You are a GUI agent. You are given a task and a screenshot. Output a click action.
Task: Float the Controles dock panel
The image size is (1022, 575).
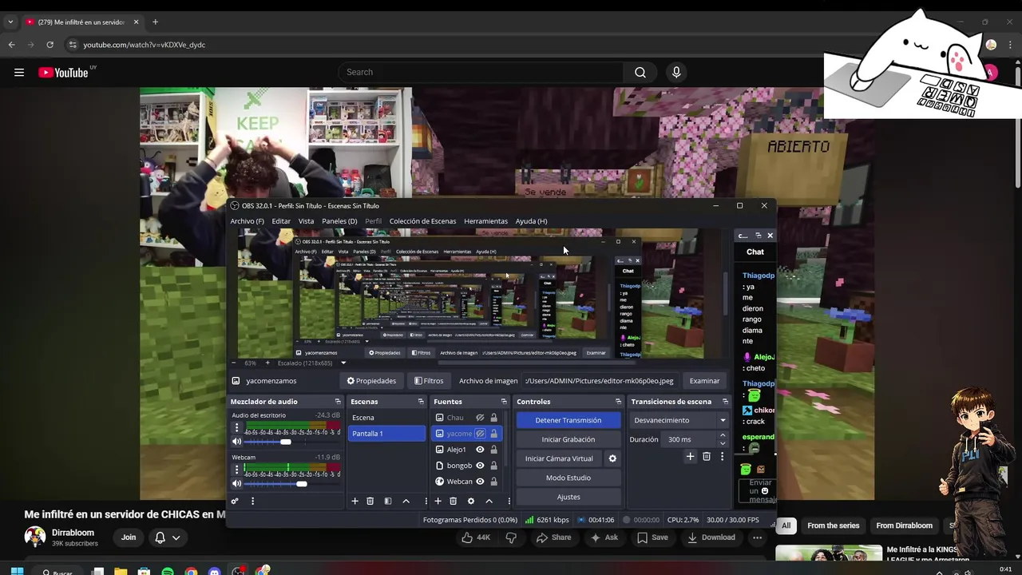click(618, 402)
